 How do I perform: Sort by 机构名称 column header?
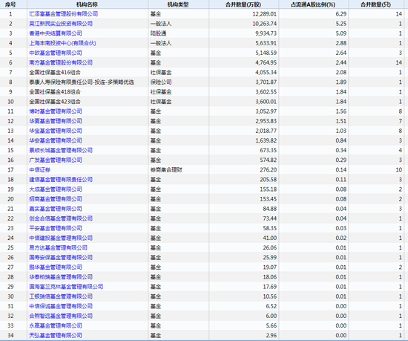(x=88, y=4)
